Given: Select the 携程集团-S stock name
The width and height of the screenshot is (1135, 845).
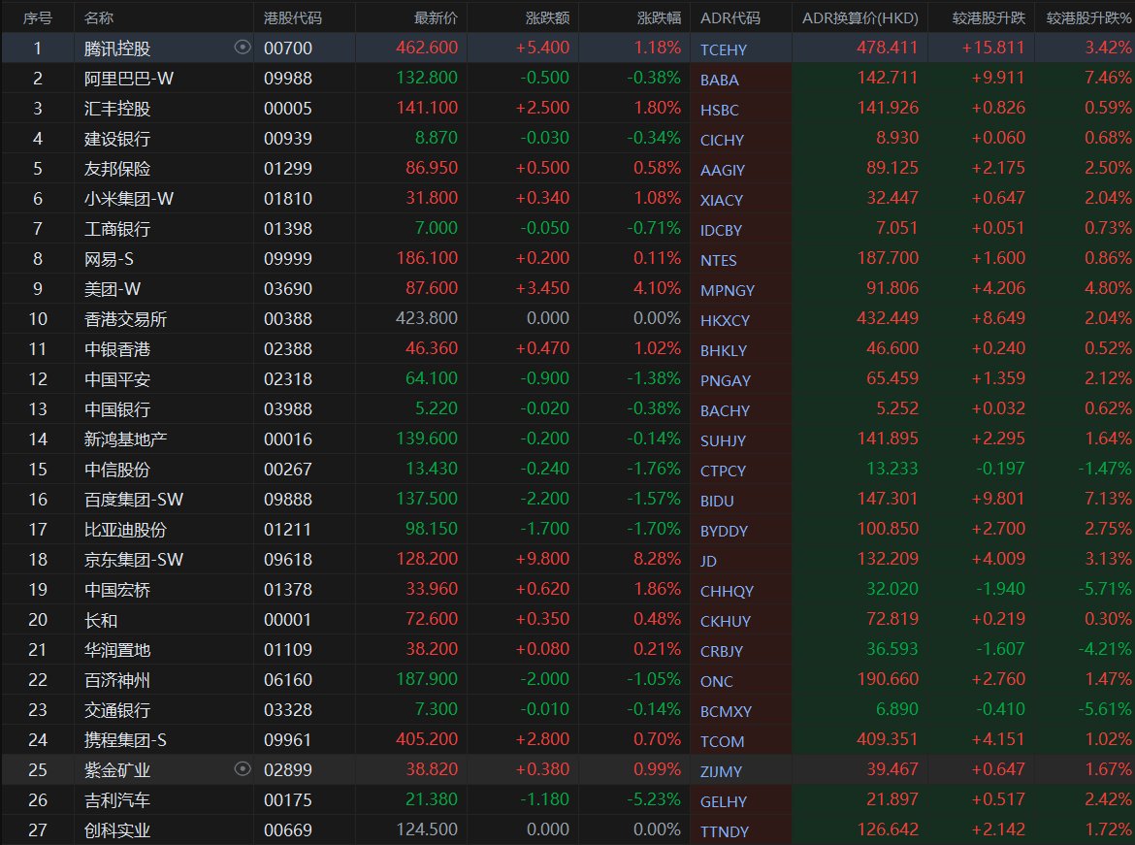Looking at the screenshot, I should tap(125, 740).
